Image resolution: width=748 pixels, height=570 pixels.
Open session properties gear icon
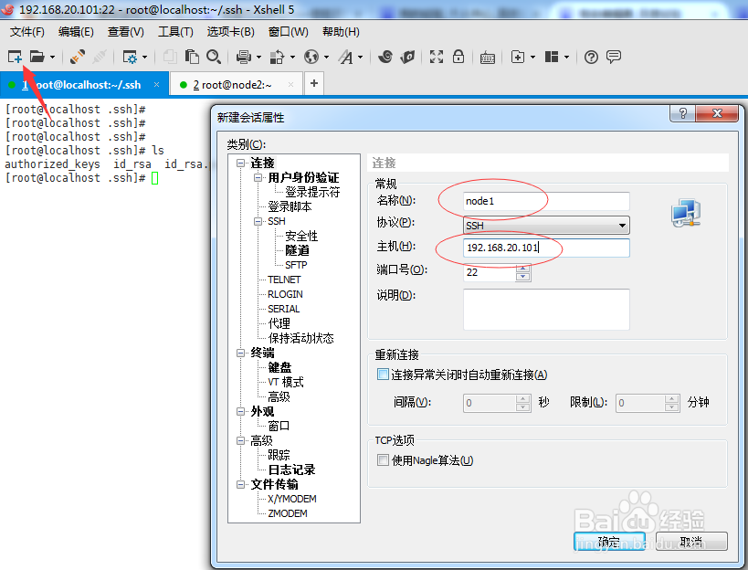[x=130, y=57]
